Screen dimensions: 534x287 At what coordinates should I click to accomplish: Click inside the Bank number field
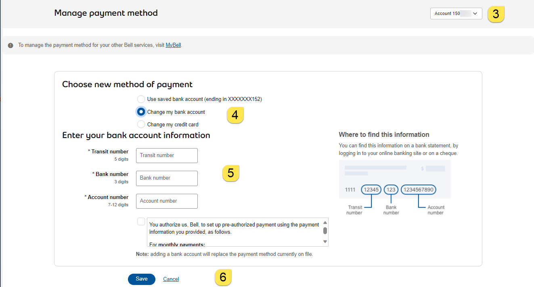166,178
